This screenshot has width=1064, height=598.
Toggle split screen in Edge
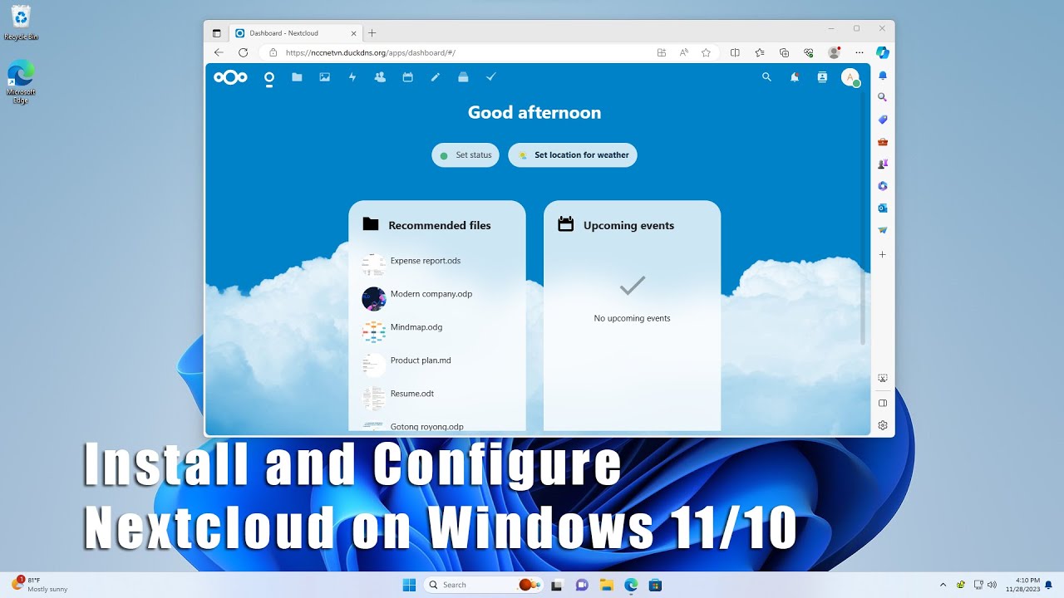point(735,52)
